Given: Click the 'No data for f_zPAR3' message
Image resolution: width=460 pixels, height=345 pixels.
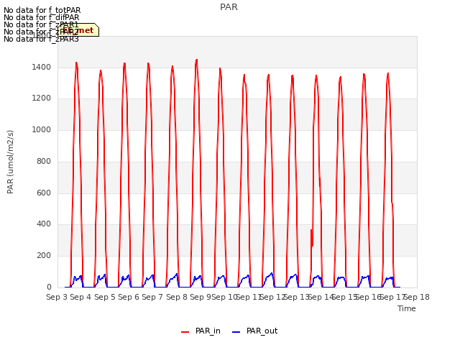Looking at the screenshot, I should coord(41,39).
